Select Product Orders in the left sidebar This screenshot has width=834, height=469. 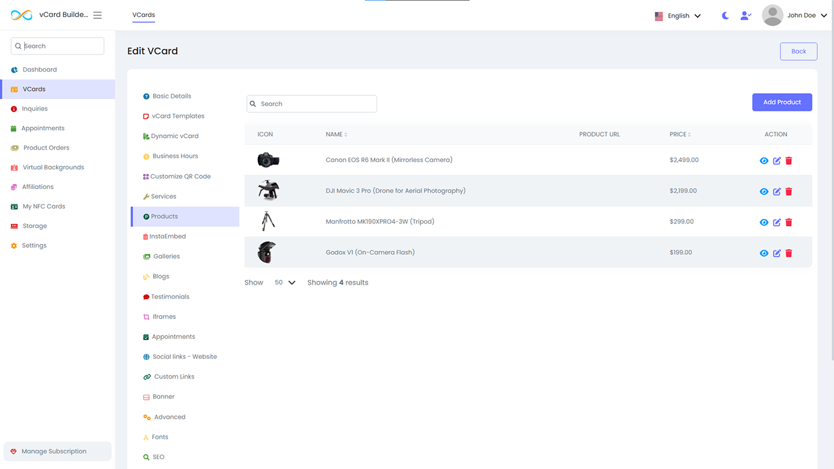point(46,148)
